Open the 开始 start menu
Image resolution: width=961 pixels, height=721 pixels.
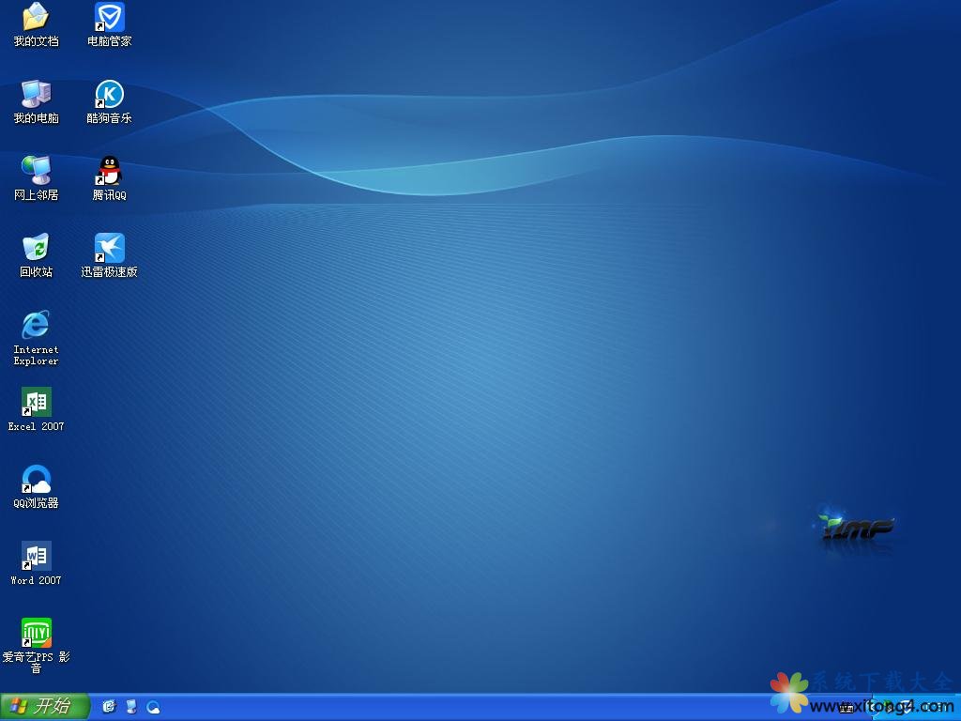click(x=44, y=707)
